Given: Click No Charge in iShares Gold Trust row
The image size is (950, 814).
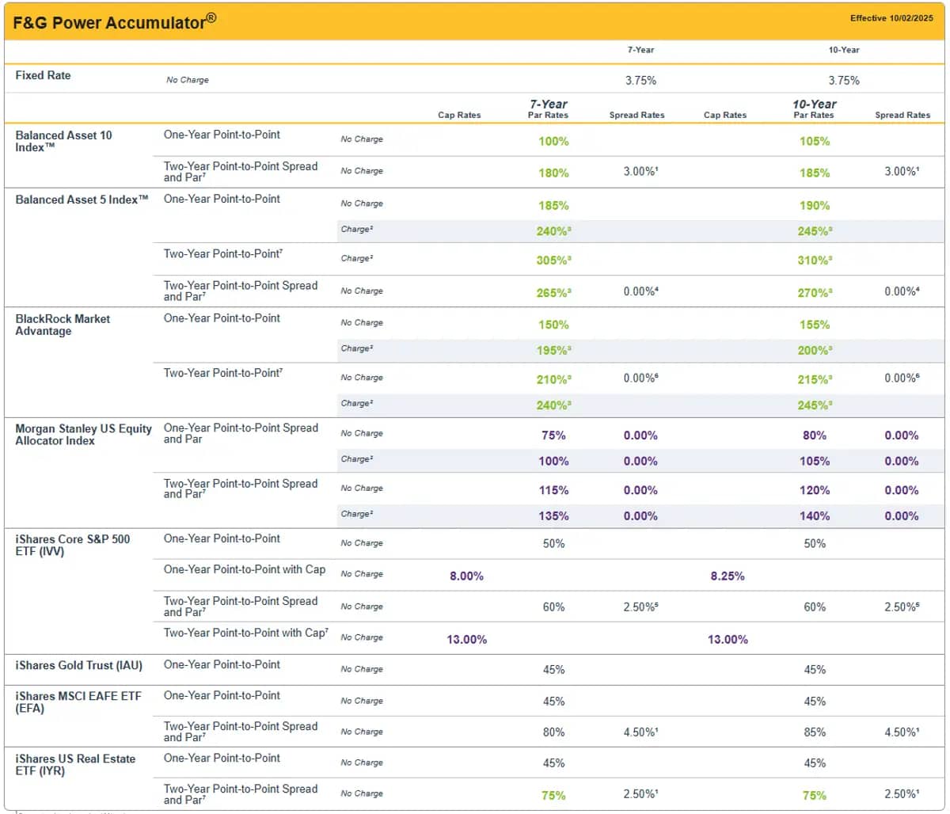Looking at the screenshot, I should tap(362, 669).
